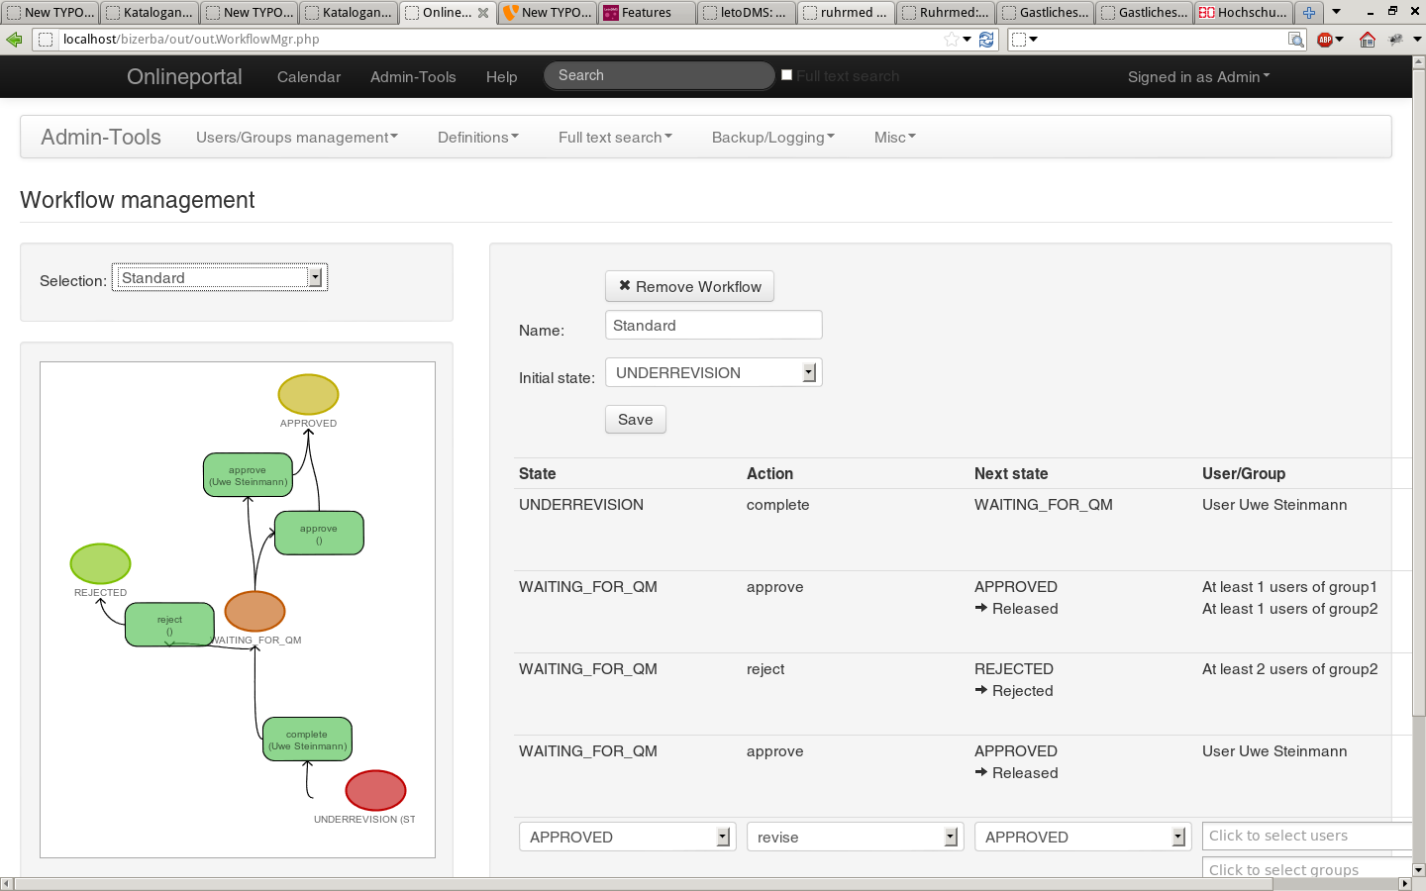Open the workflow Selection dropdown
Viewport: 1426px width, 891px height.
[219, 278]
